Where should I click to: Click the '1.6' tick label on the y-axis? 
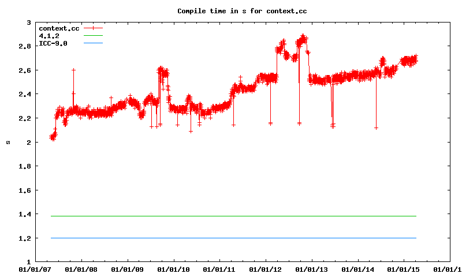[x=25, y=190]
